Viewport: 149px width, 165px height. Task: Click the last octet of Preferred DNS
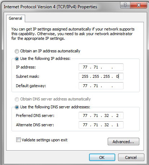pos(117,115)
